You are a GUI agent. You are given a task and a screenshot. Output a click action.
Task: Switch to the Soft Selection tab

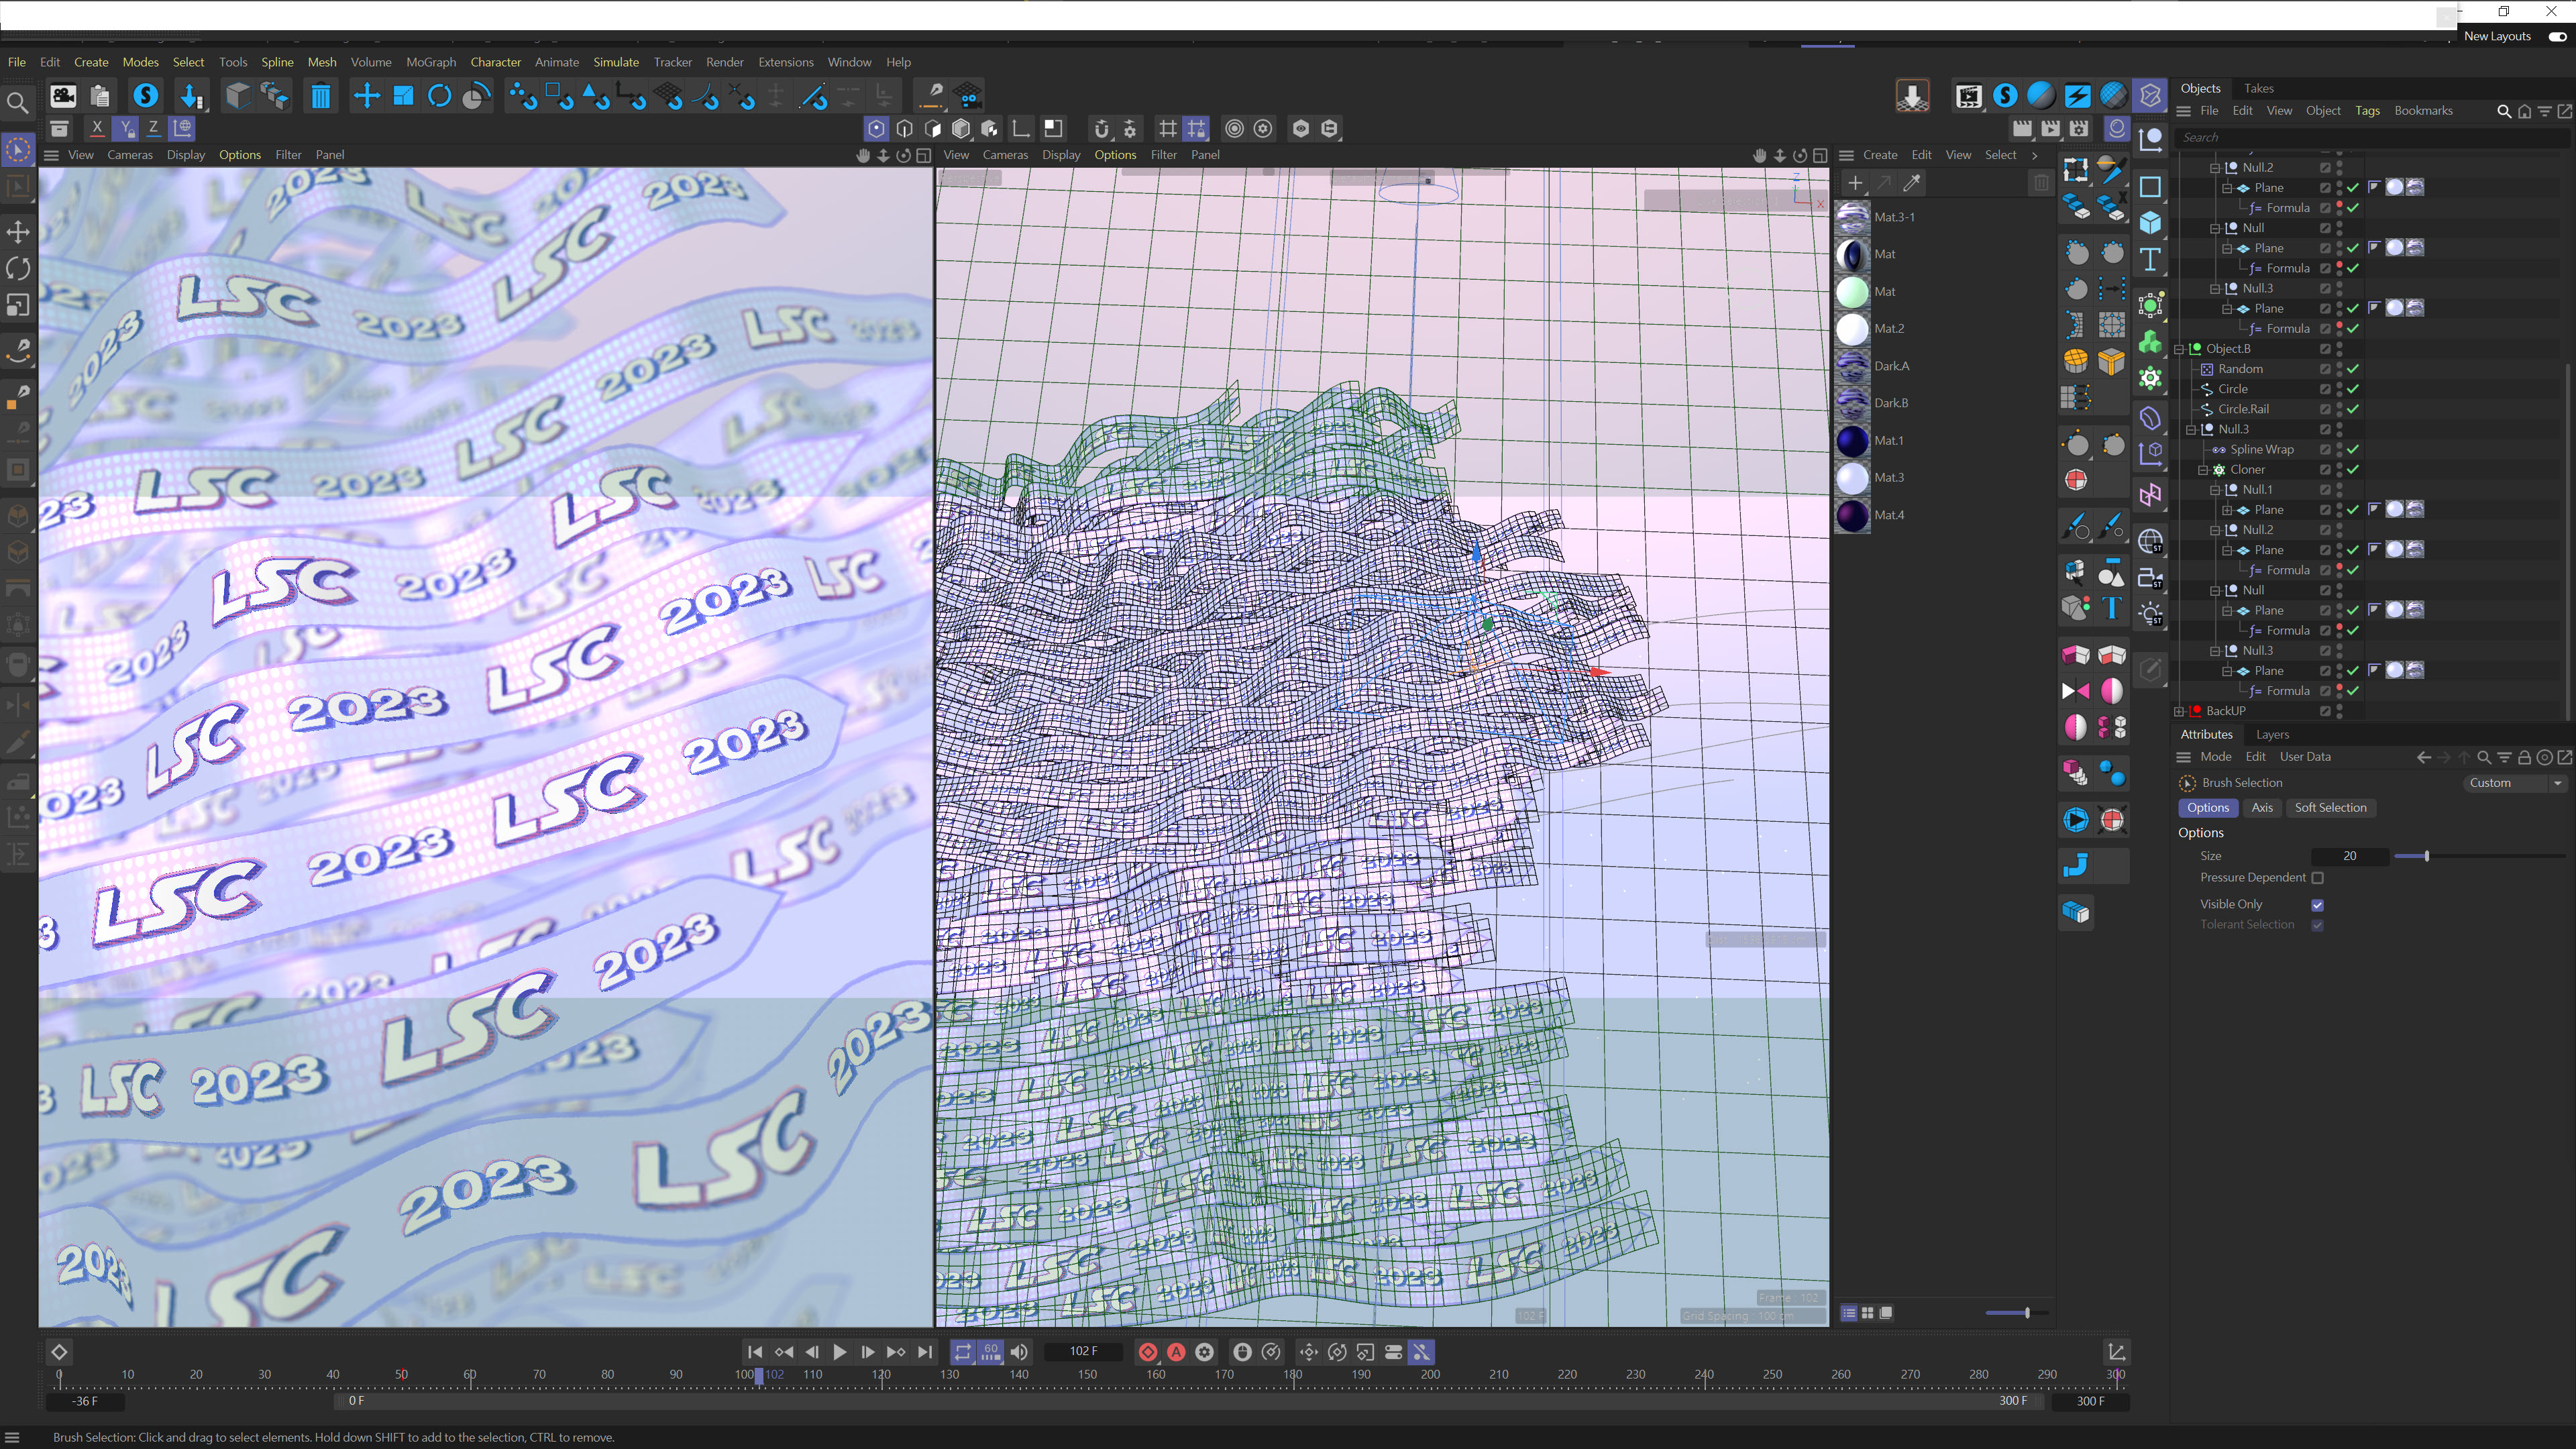point(2330,808)
